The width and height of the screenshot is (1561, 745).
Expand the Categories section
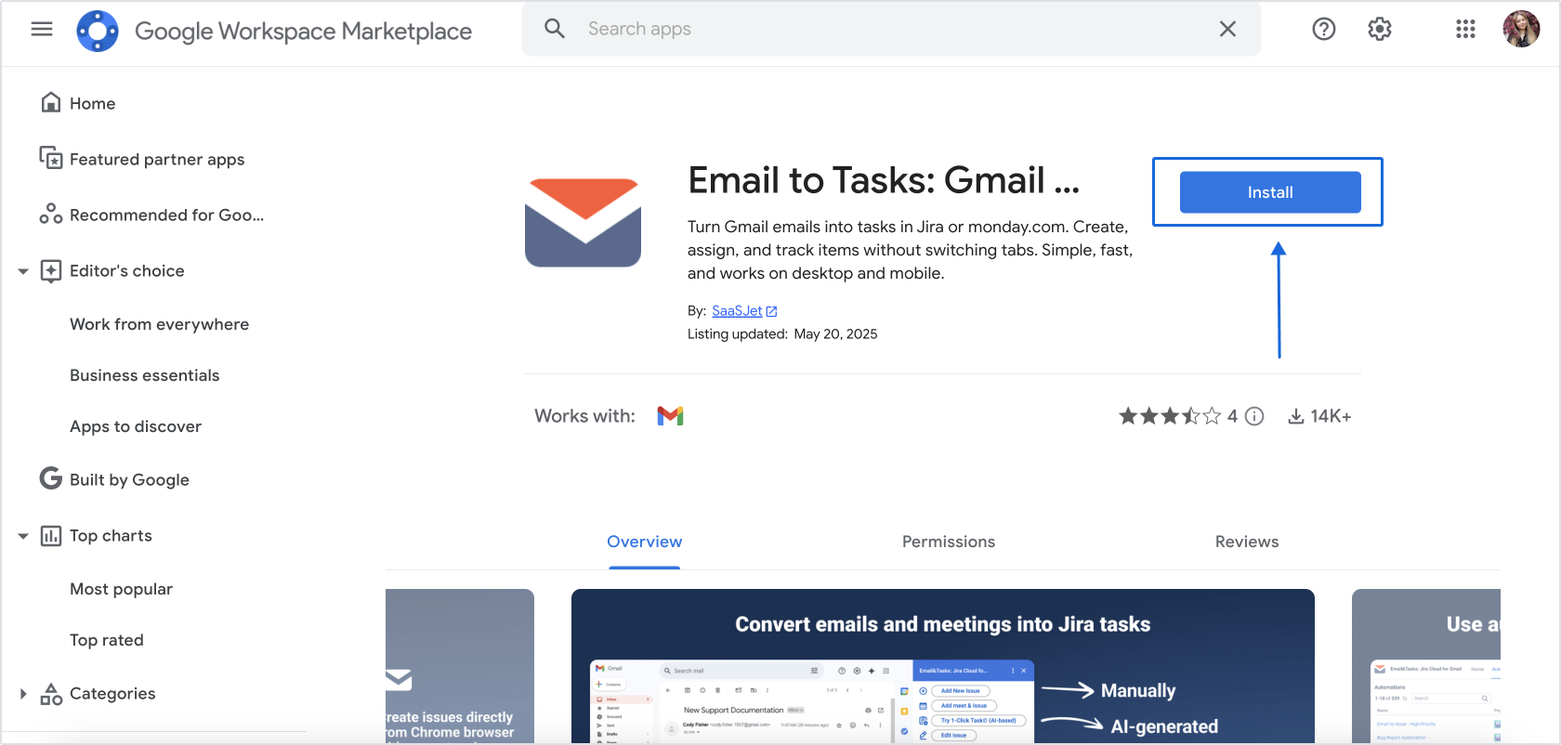coord(23,694)
